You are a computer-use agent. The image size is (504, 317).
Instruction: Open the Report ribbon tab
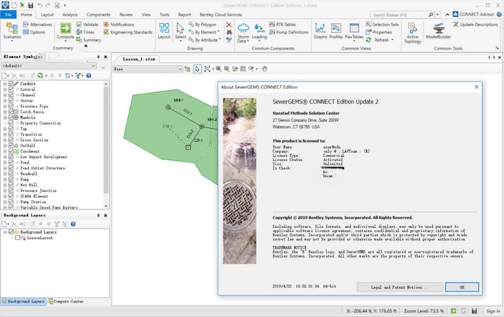point(184,15)
